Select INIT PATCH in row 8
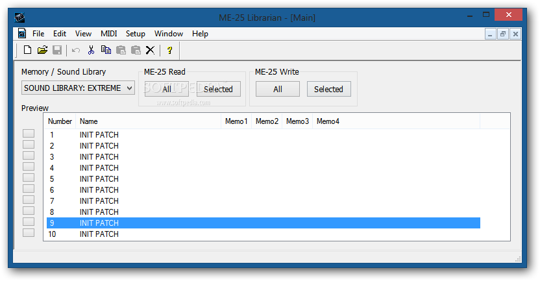The height and width of the screenshot is (281, 540). [99, 212]
